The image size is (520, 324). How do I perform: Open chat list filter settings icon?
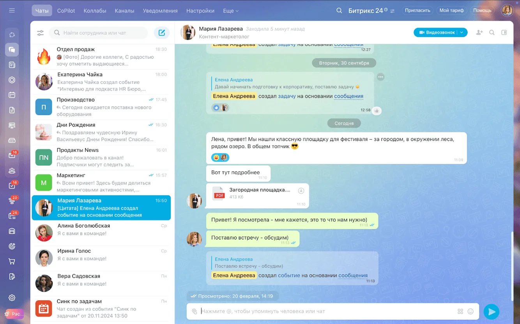(41, 33)
